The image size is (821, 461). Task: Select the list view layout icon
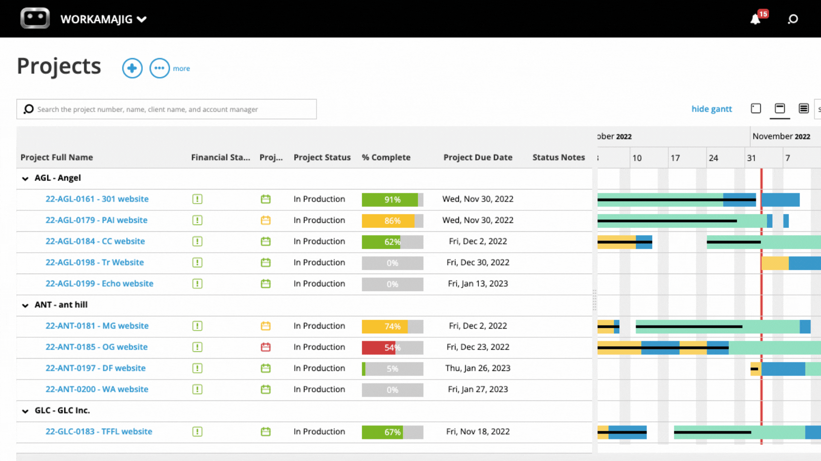click(x=803, y=109)
